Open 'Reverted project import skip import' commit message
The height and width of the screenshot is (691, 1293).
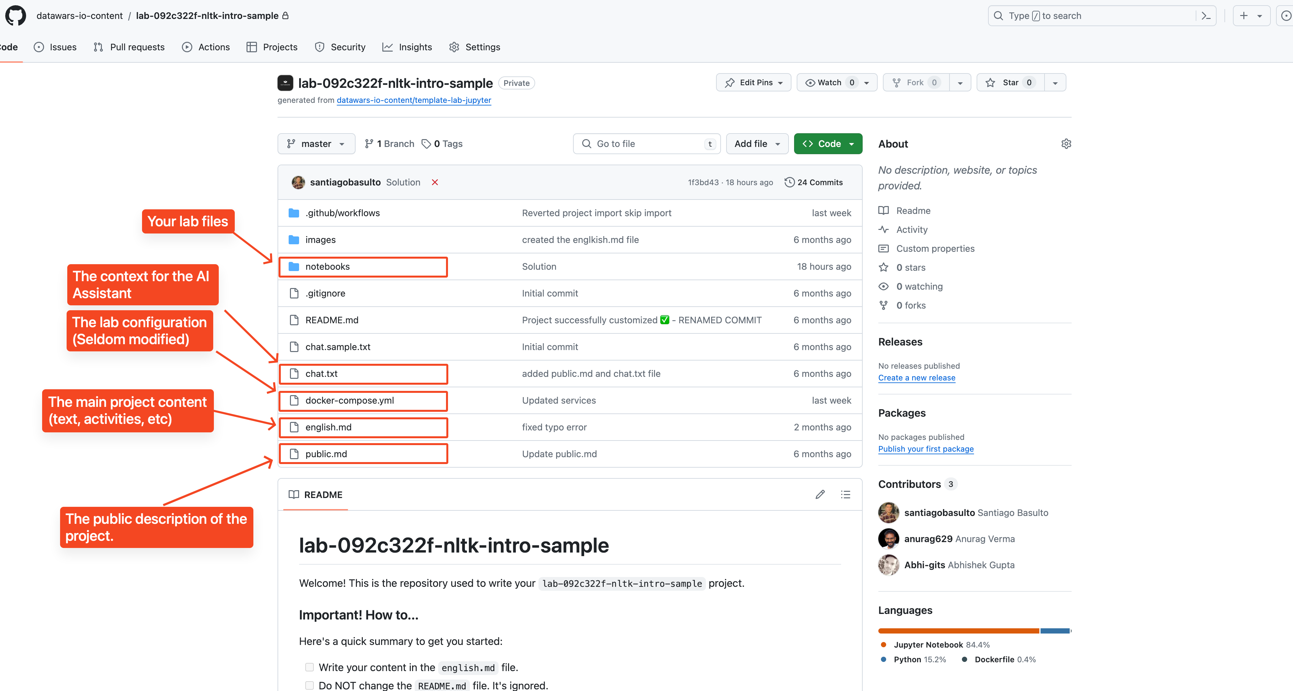596,213
